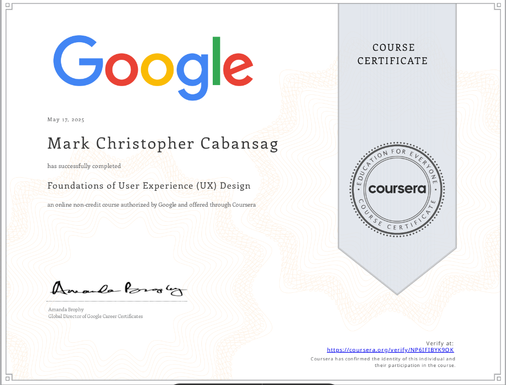Click Amanda Brophy's handwritten signature

118,288
